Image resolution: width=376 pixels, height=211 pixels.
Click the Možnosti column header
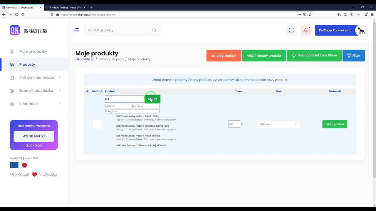pos(335,91)
